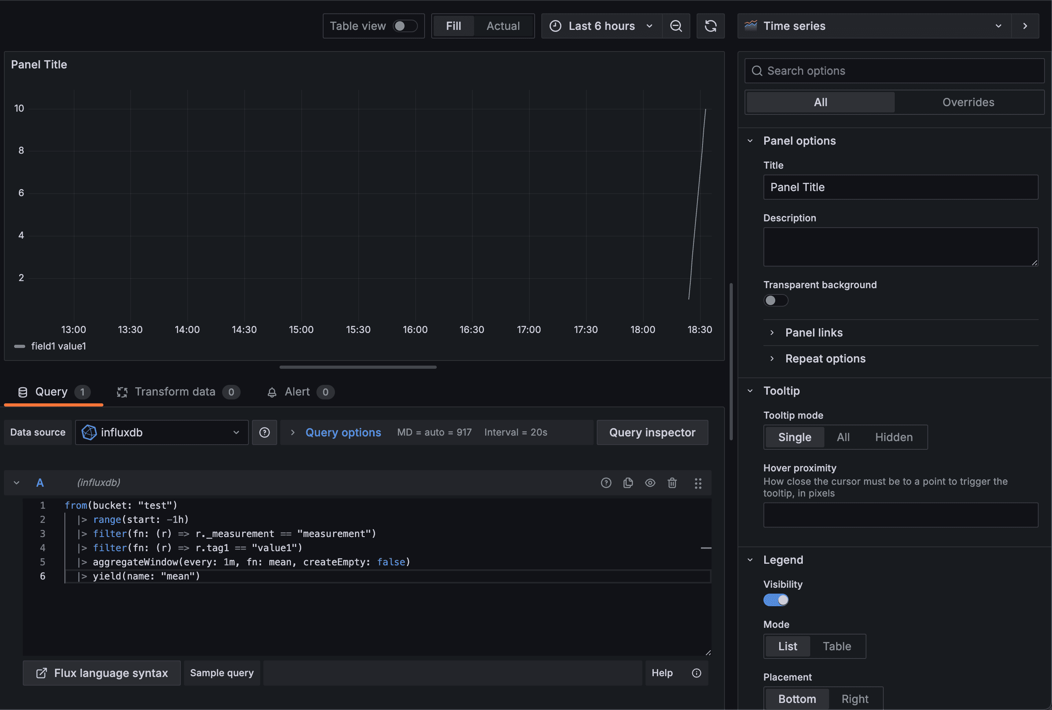The image size is (1052, 710).
Task: Open the influxdb data source dropdown
Action: pyautogui.click(x=162, y=432)
